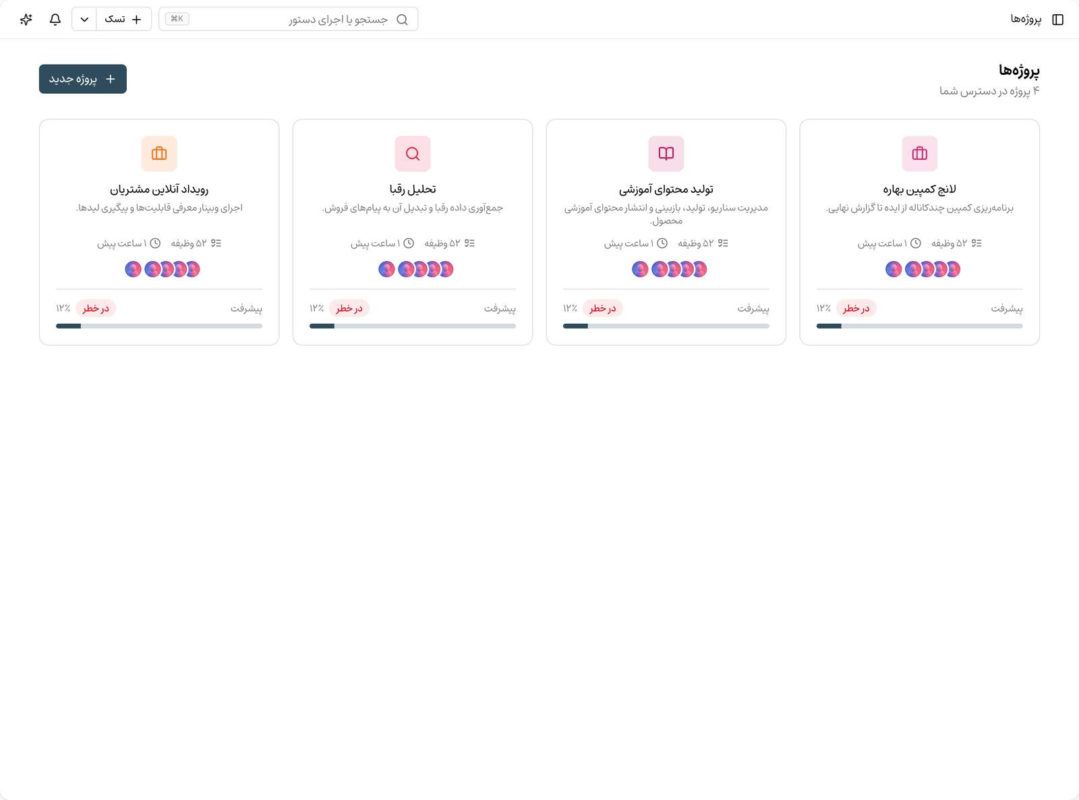Viewport: 1079px width, 800px height.
Task: Click member avatars on لانچ کمپین بهاره card
Action: click(923, 269)
